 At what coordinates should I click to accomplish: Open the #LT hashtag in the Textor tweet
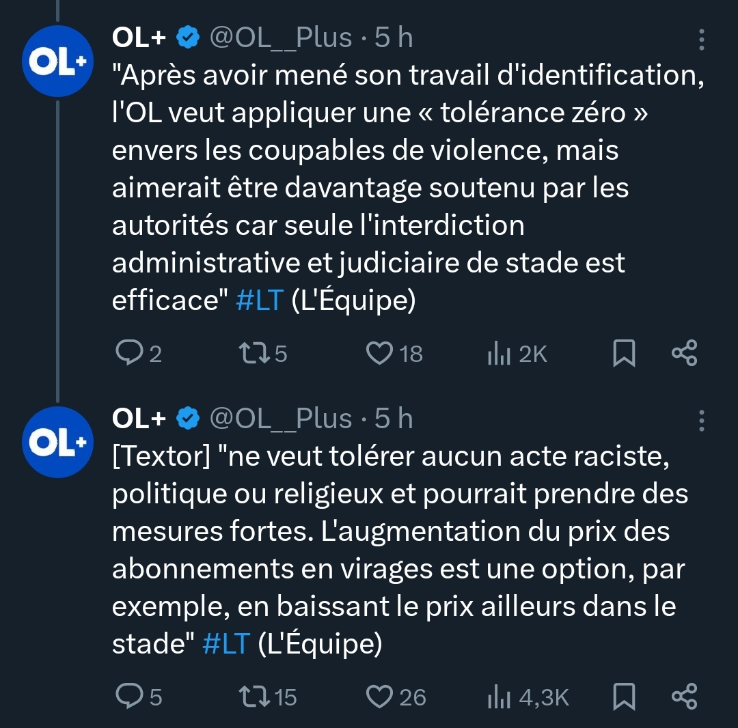(x=226, y=644)
